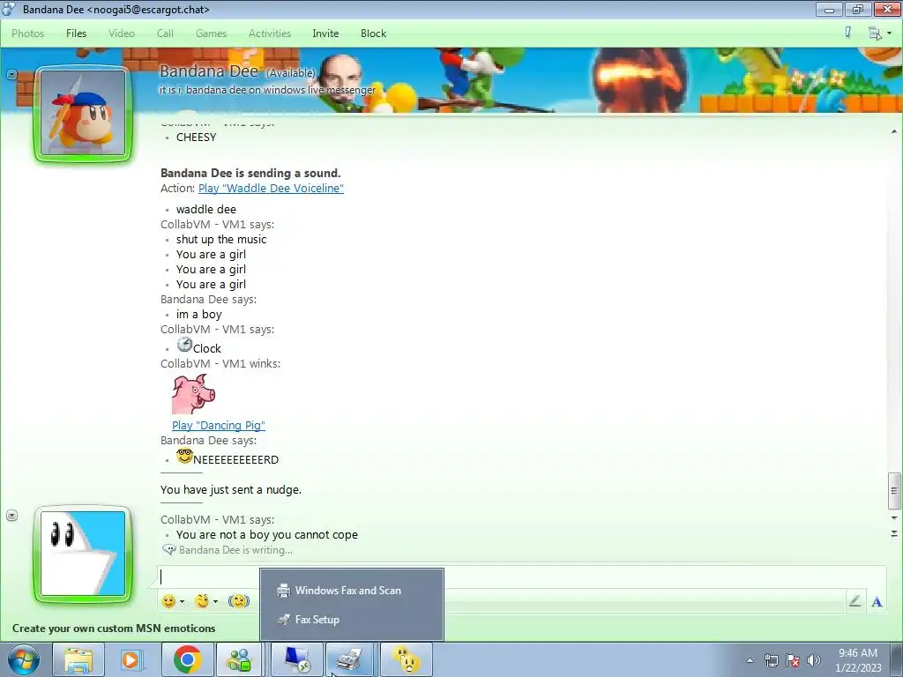Send a nudge with the shaking face icon
903x677 pixels.
[238, 601]
